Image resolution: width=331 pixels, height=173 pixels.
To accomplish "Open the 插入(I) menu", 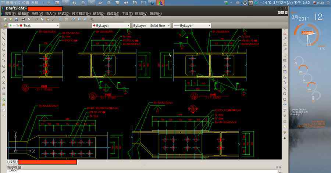I will point(50,14).
